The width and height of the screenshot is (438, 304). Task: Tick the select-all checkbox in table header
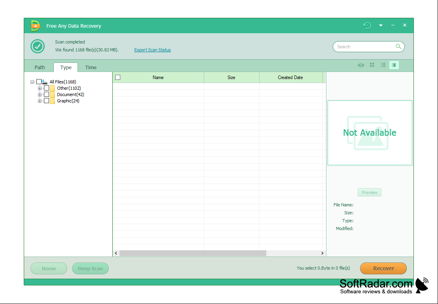click(x=118, y=77)
